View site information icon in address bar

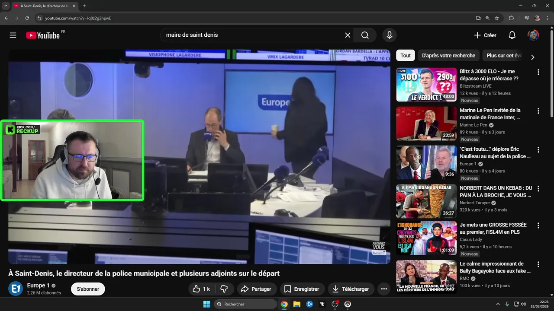39,18
